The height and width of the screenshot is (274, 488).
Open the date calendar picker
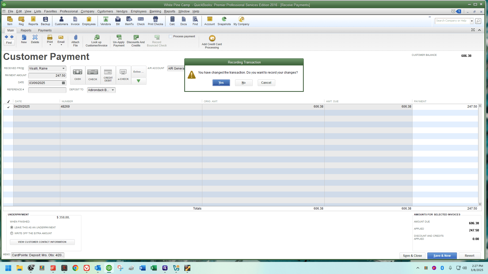click(x=64, y=83)
